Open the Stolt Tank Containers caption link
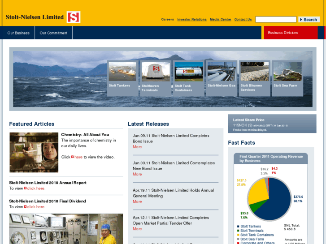Image resolution: width=326 pixels, height=244 pixels. point(183,88)
